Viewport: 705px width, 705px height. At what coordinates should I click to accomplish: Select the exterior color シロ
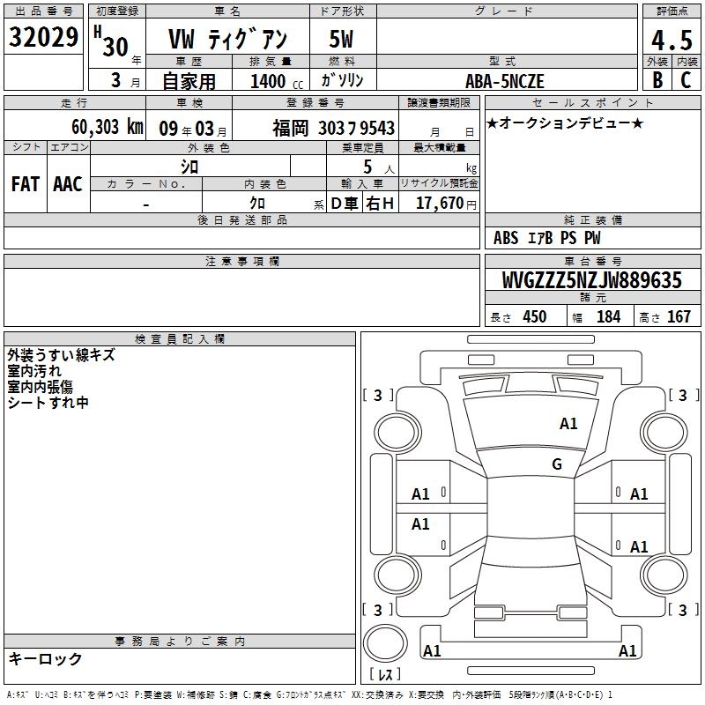pyautogui.click(x=189, y=167)
